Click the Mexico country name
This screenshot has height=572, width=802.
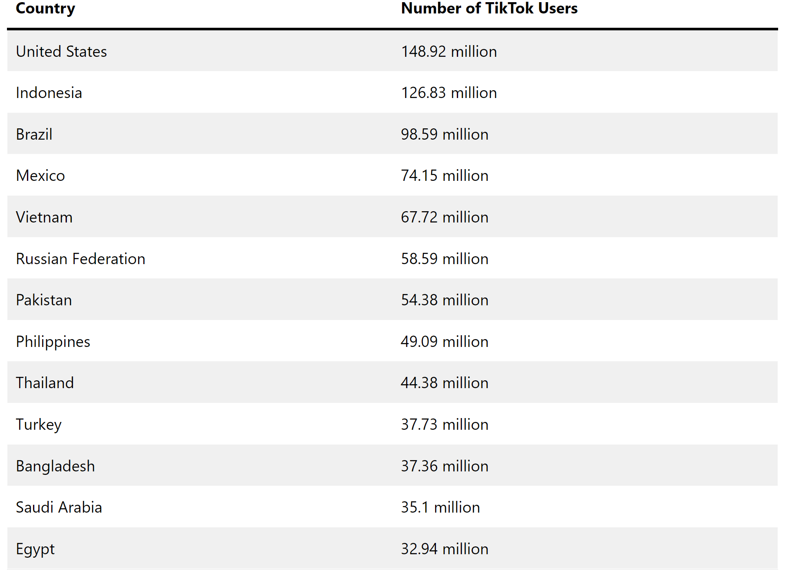pyautogui.click(x=40, y=176)
